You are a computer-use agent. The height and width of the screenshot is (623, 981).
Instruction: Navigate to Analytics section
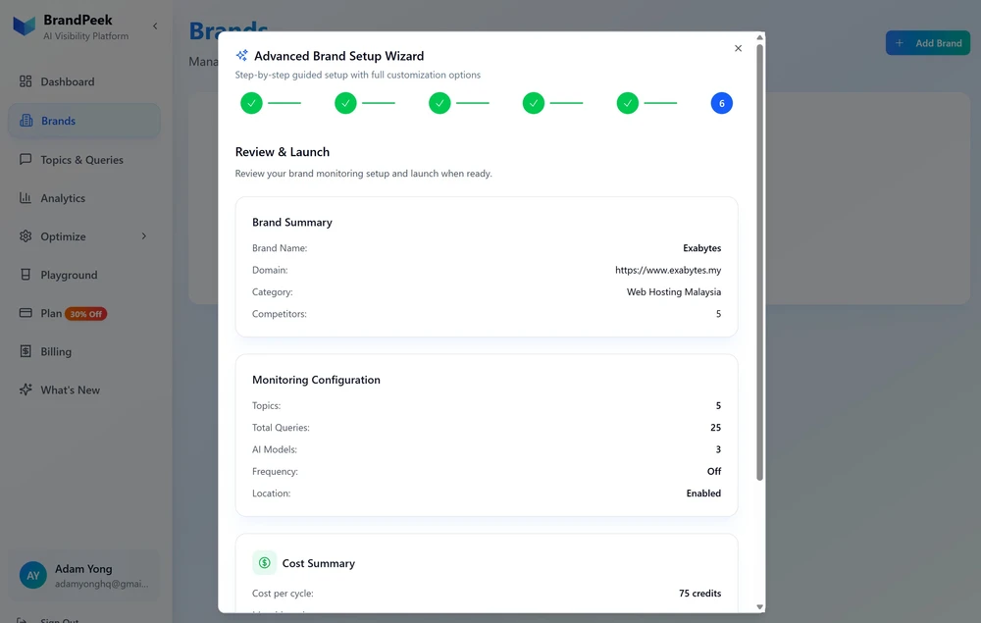[x=83, y=198]
